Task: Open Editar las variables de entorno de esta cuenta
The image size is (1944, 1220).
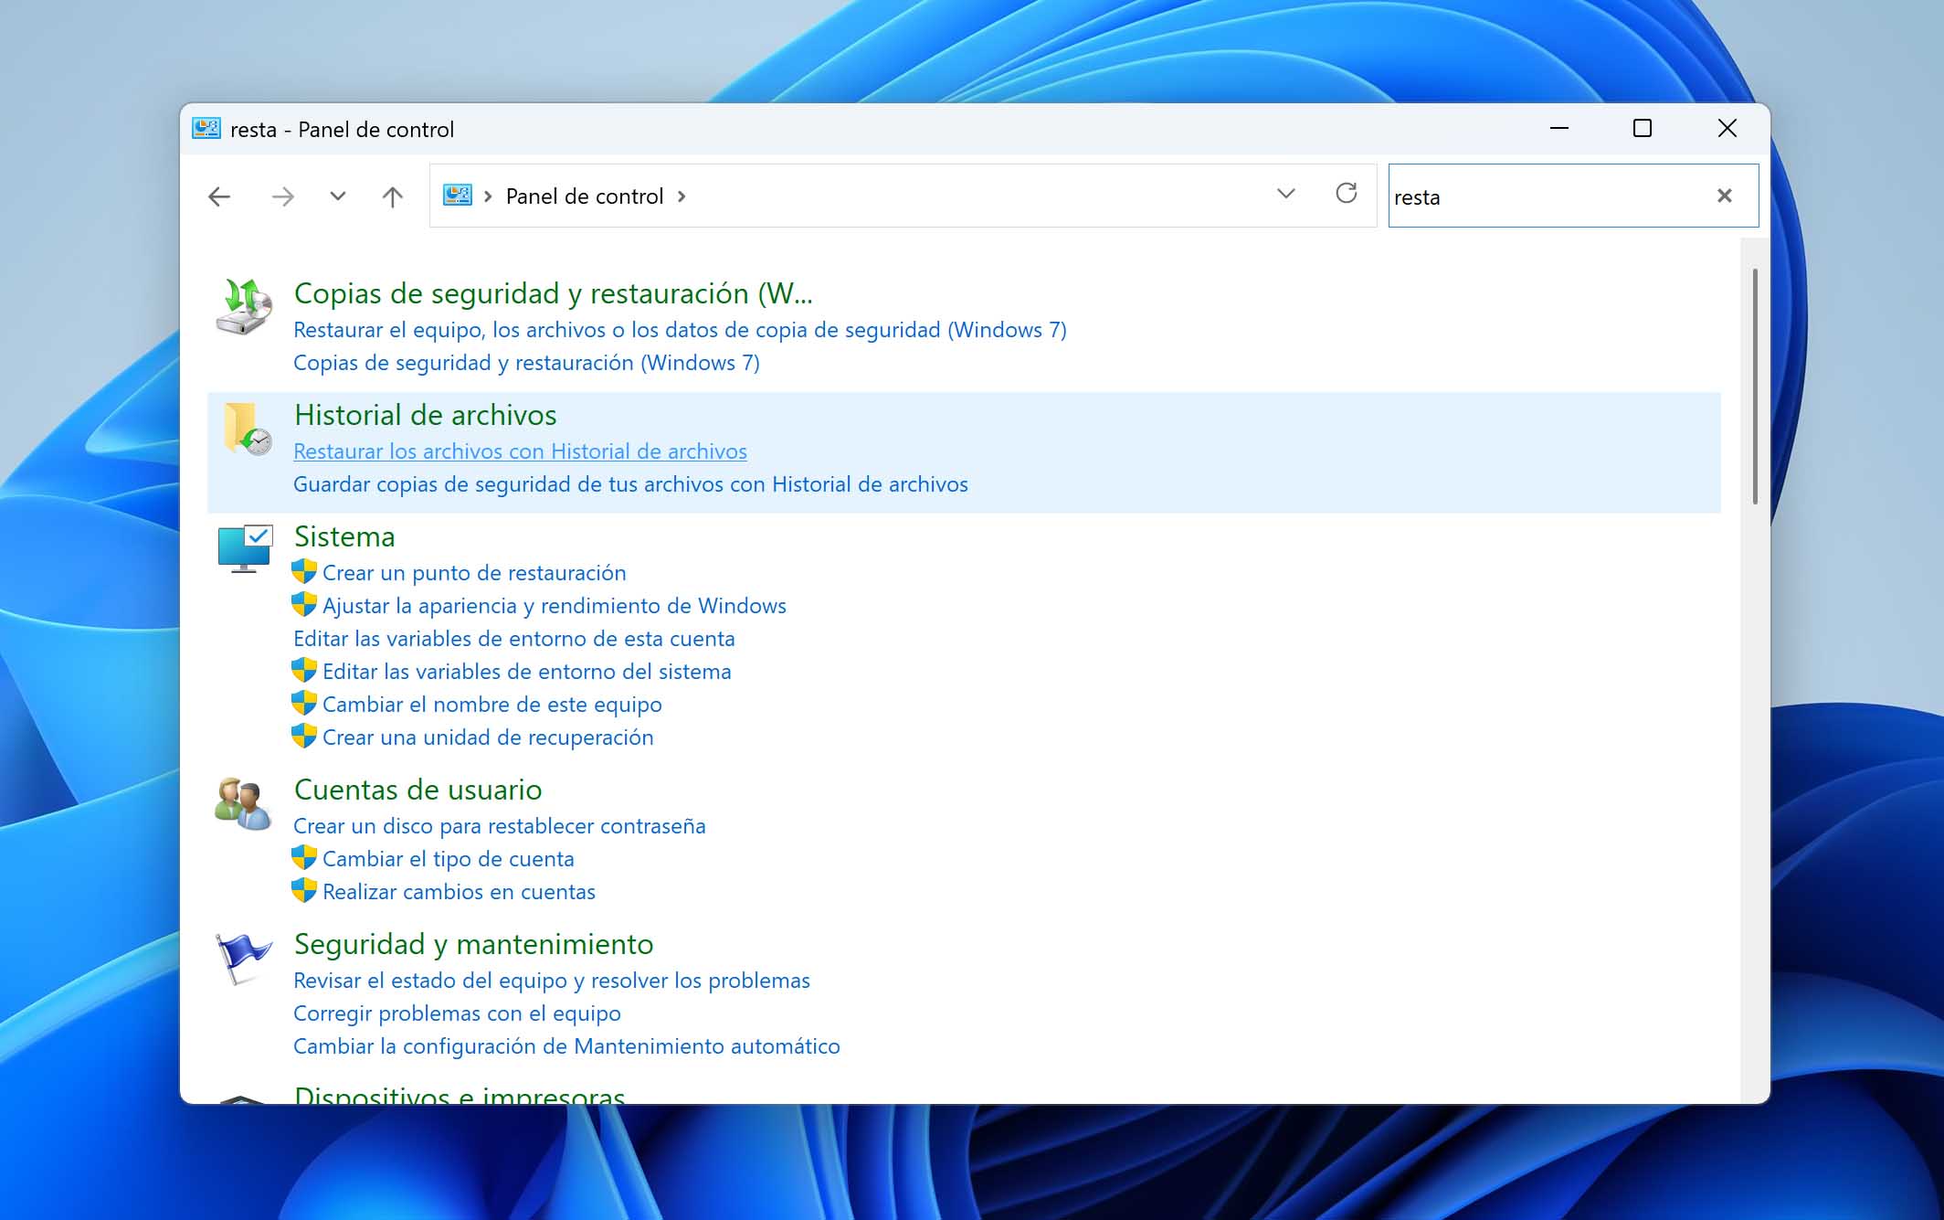Action: 514,639
